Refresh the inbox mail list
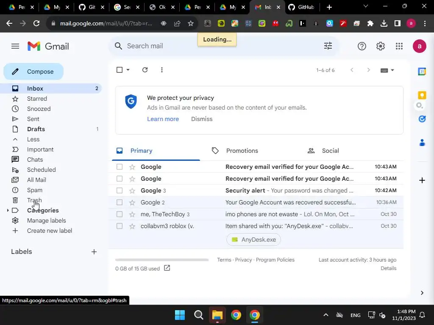Screen dimensions: 434x325 (145, 70)
